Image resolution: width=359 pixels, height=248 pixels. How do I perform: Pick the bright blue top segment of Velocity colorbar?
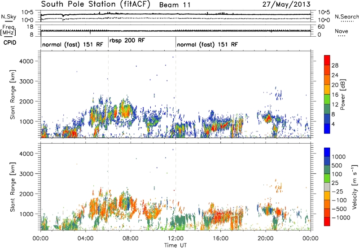click(327, 152)
